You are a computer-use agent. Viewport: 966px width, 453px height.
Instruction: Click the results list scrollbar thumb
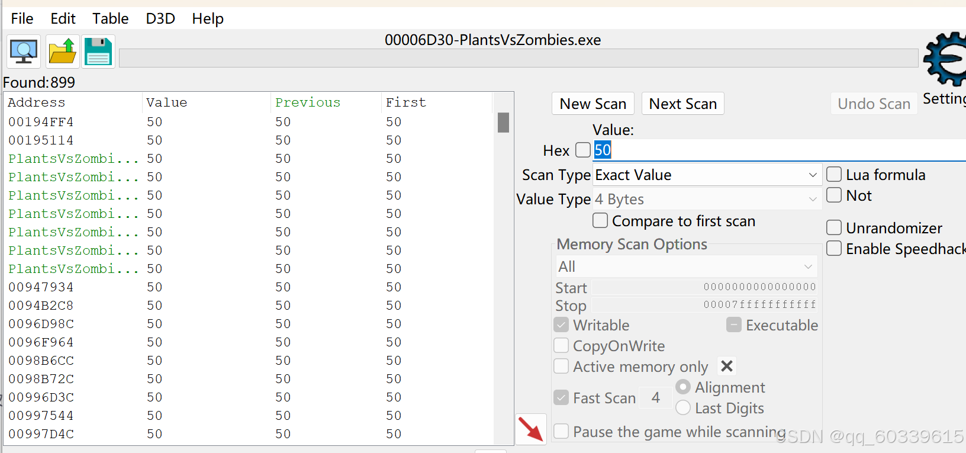(504, 123)
